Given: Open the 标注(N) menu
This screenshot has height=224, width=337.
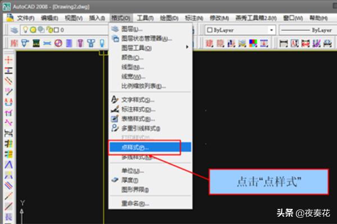Looking at the screenshot, I should click(194, 18).
